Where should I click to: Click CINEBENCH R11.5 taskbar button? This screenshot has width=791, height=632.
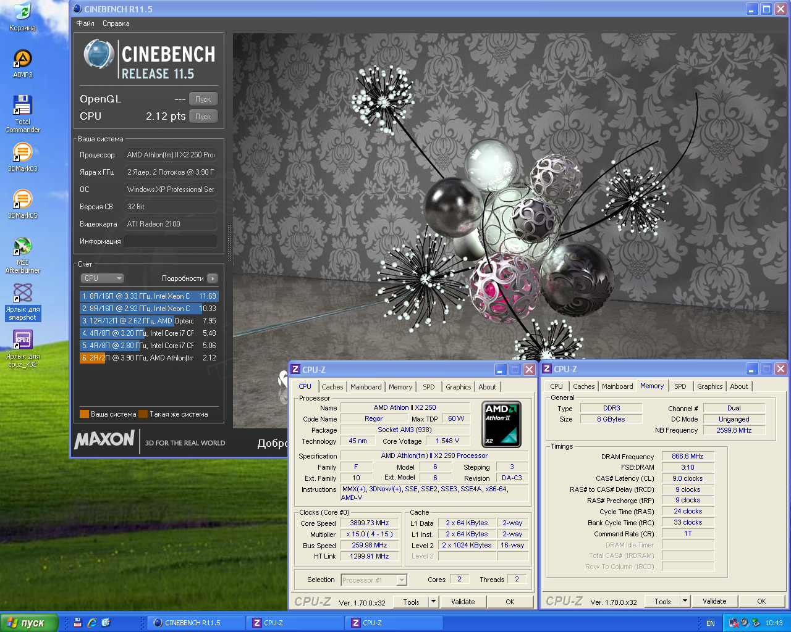(x=195, y=623)
